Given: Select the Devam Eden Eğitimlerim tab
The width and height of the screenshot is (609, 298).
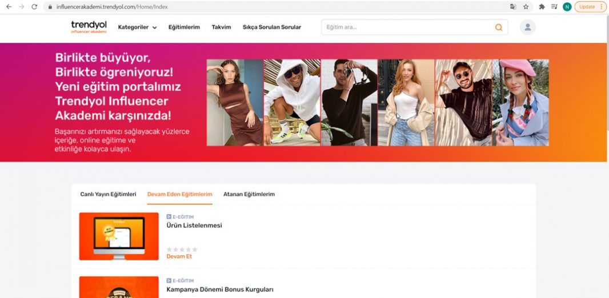Looking at the screenshot, I should coord(180,194).
